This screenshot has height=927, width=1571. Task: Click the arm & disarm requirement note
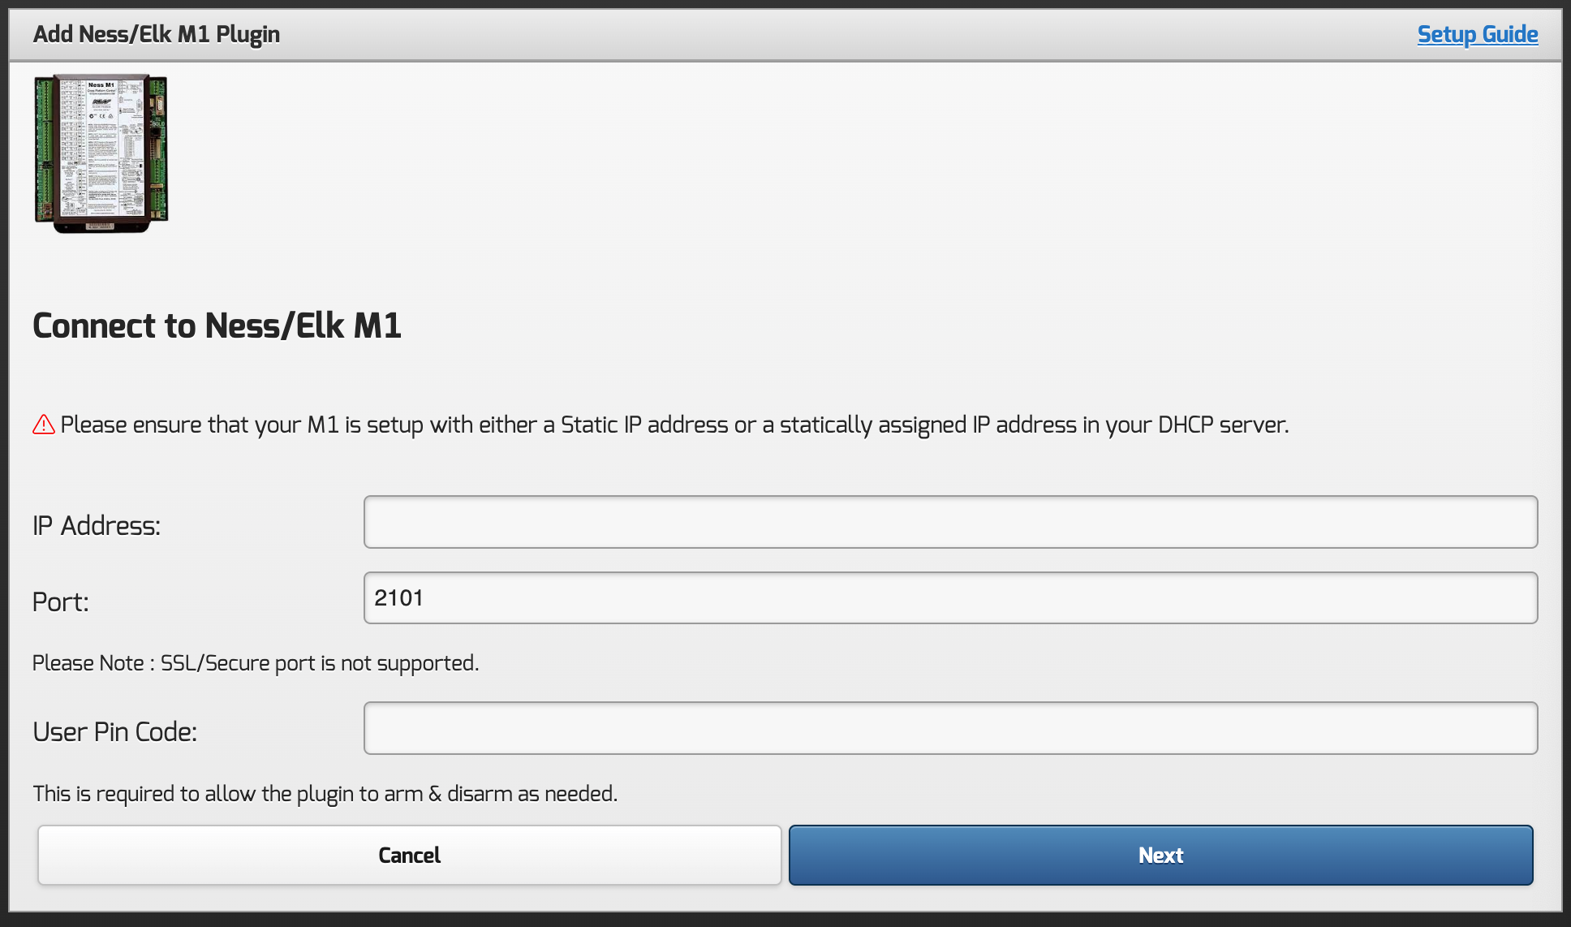(x=325, y=793)
